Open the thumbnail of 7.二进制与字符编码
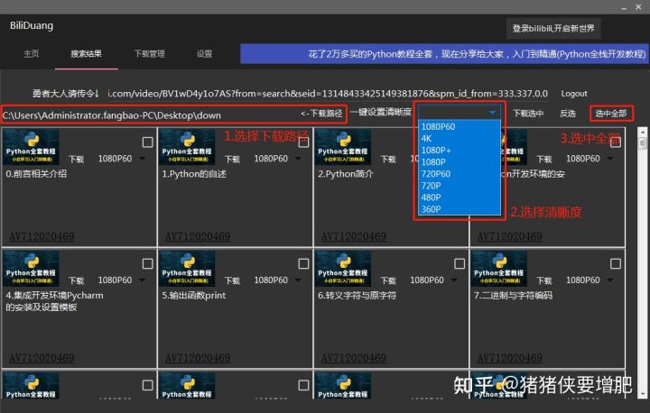 point(498,268)
